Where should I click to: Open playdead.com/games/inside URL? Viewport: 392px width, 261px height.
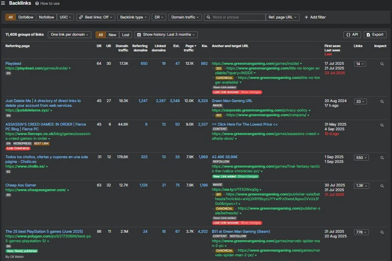(x=36, y=68)
